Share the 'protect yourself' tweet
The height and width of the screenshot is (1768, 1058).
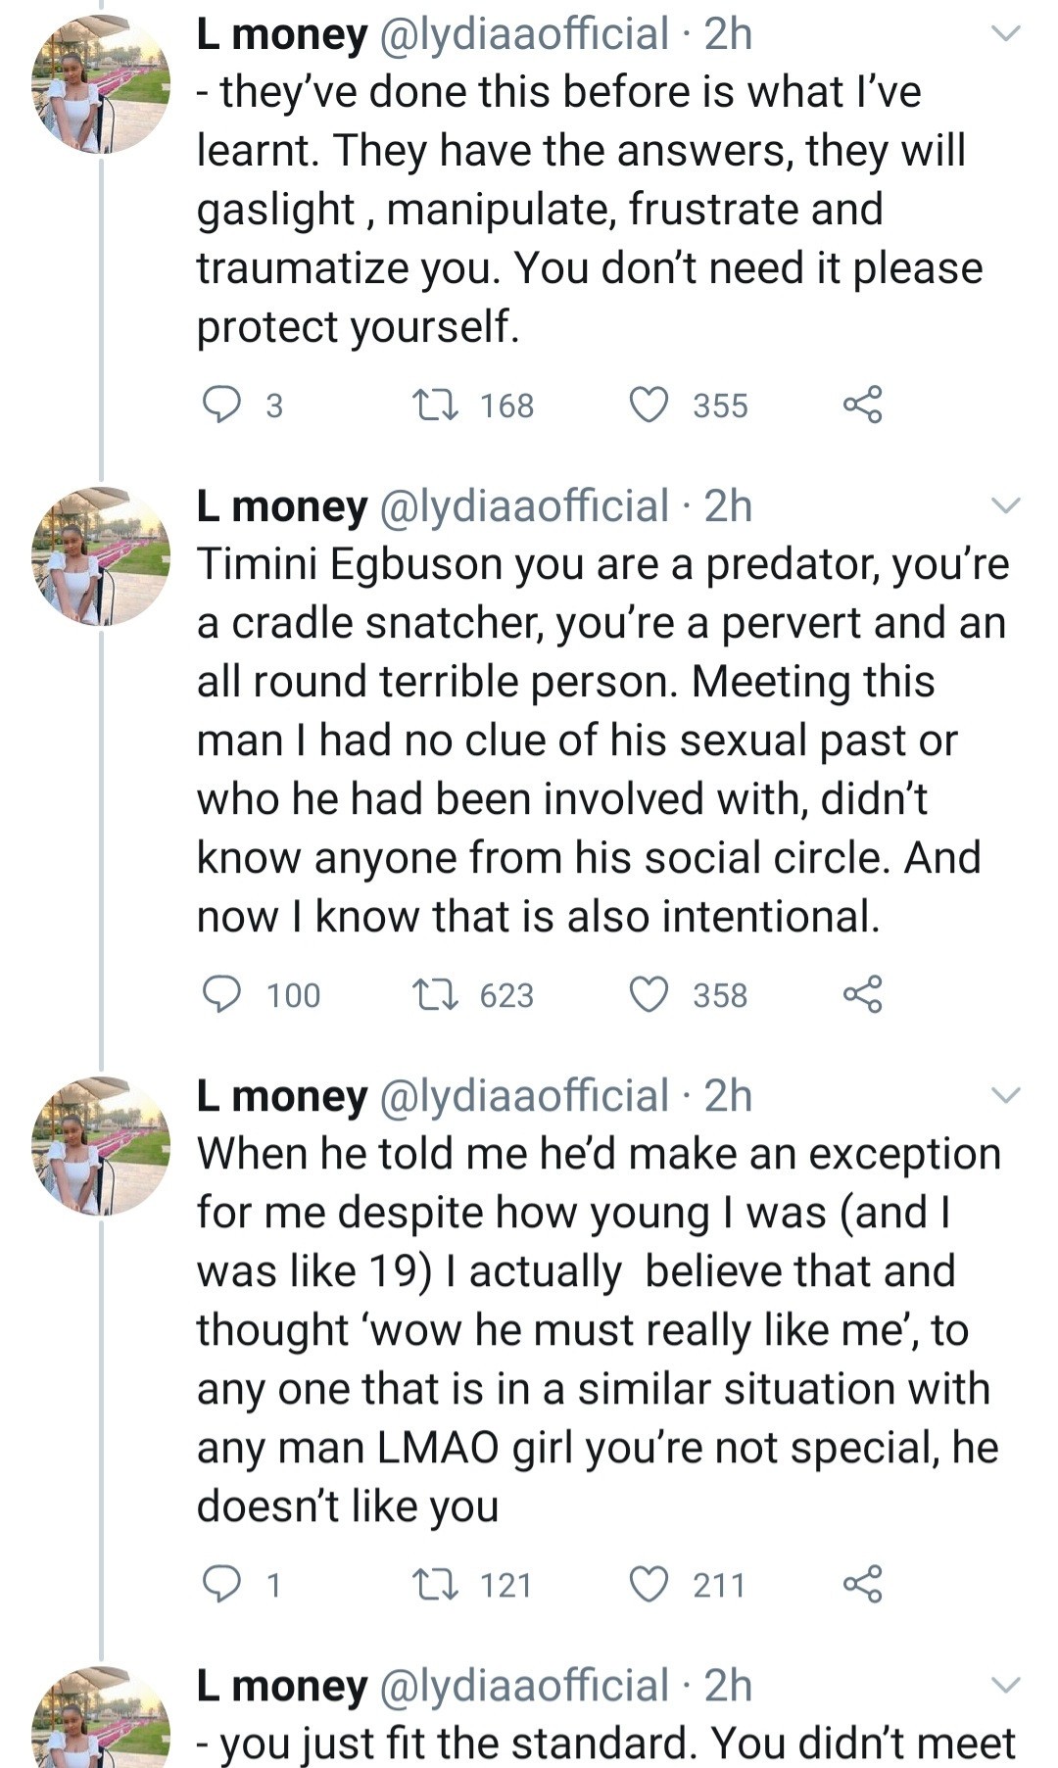click(862, 405)
